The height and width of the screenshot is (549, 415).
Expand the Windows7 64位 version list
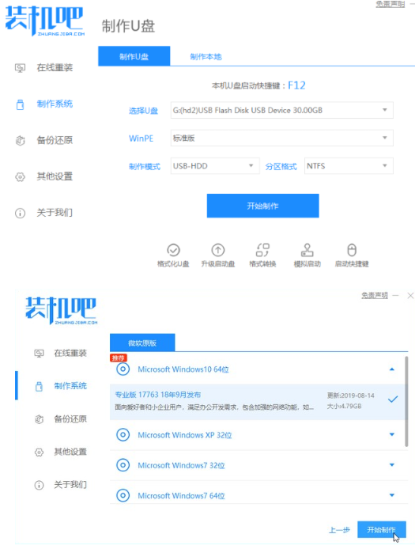click(392, 495)
